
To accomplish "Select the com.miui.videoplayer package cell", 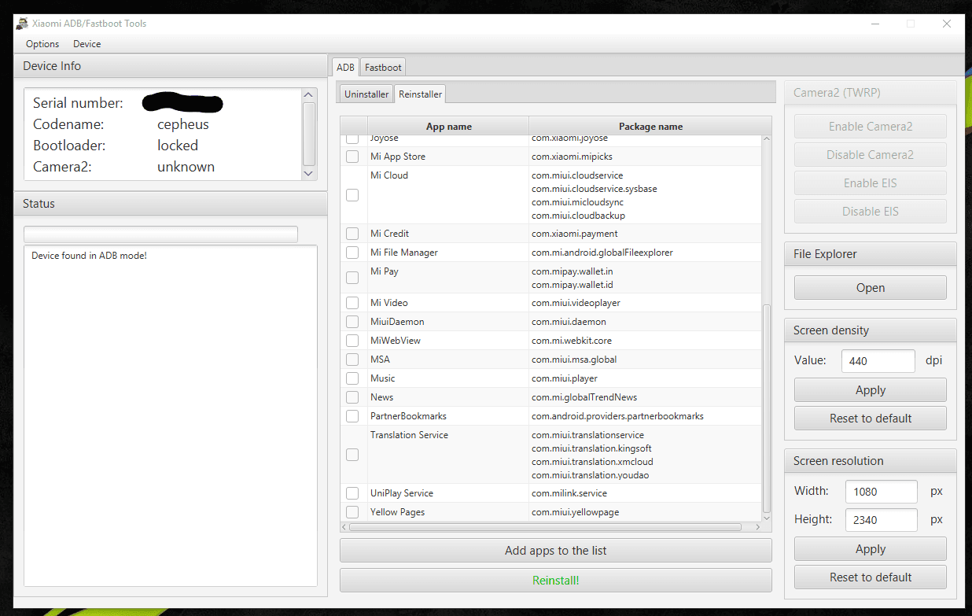I will (646, 303).
